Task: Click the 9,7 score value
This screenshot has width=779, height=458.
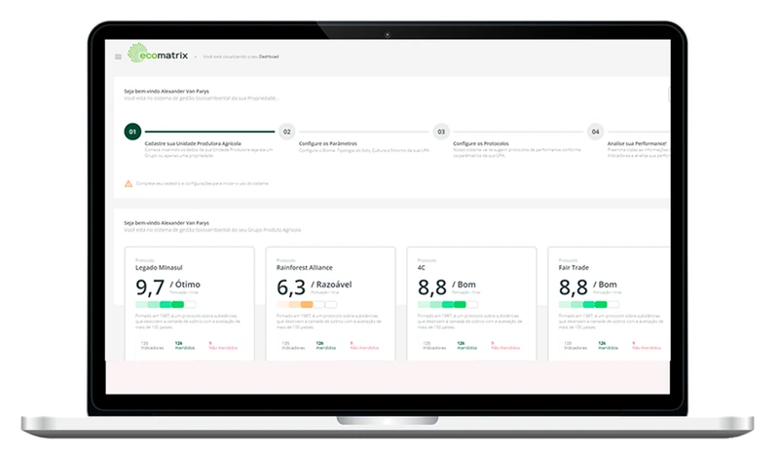Action: pyautogui.click(x=150, y=287)
